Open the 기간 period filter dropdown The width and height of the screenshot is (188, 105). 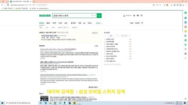[47, 28]
